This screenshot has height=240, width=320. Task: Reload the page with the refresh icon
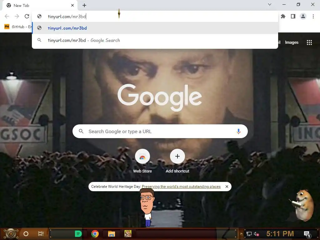pyautogui.click(x=27, y=16)
